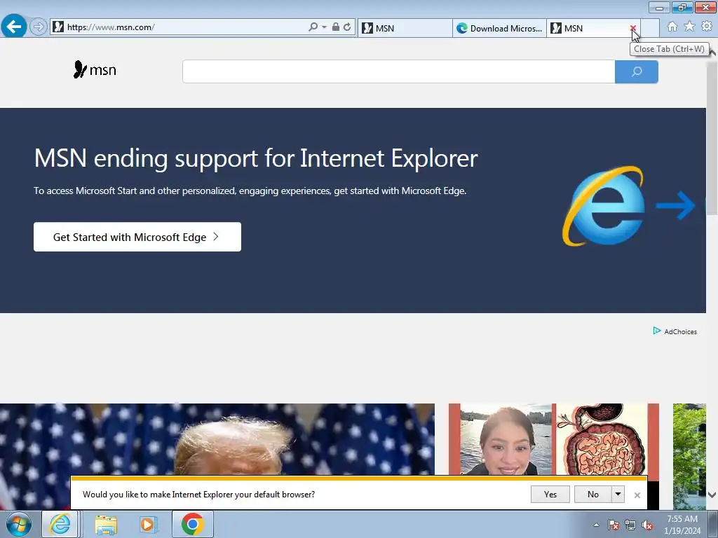Click the network status tray icon

pyautogui.click(x=630, y=525)
